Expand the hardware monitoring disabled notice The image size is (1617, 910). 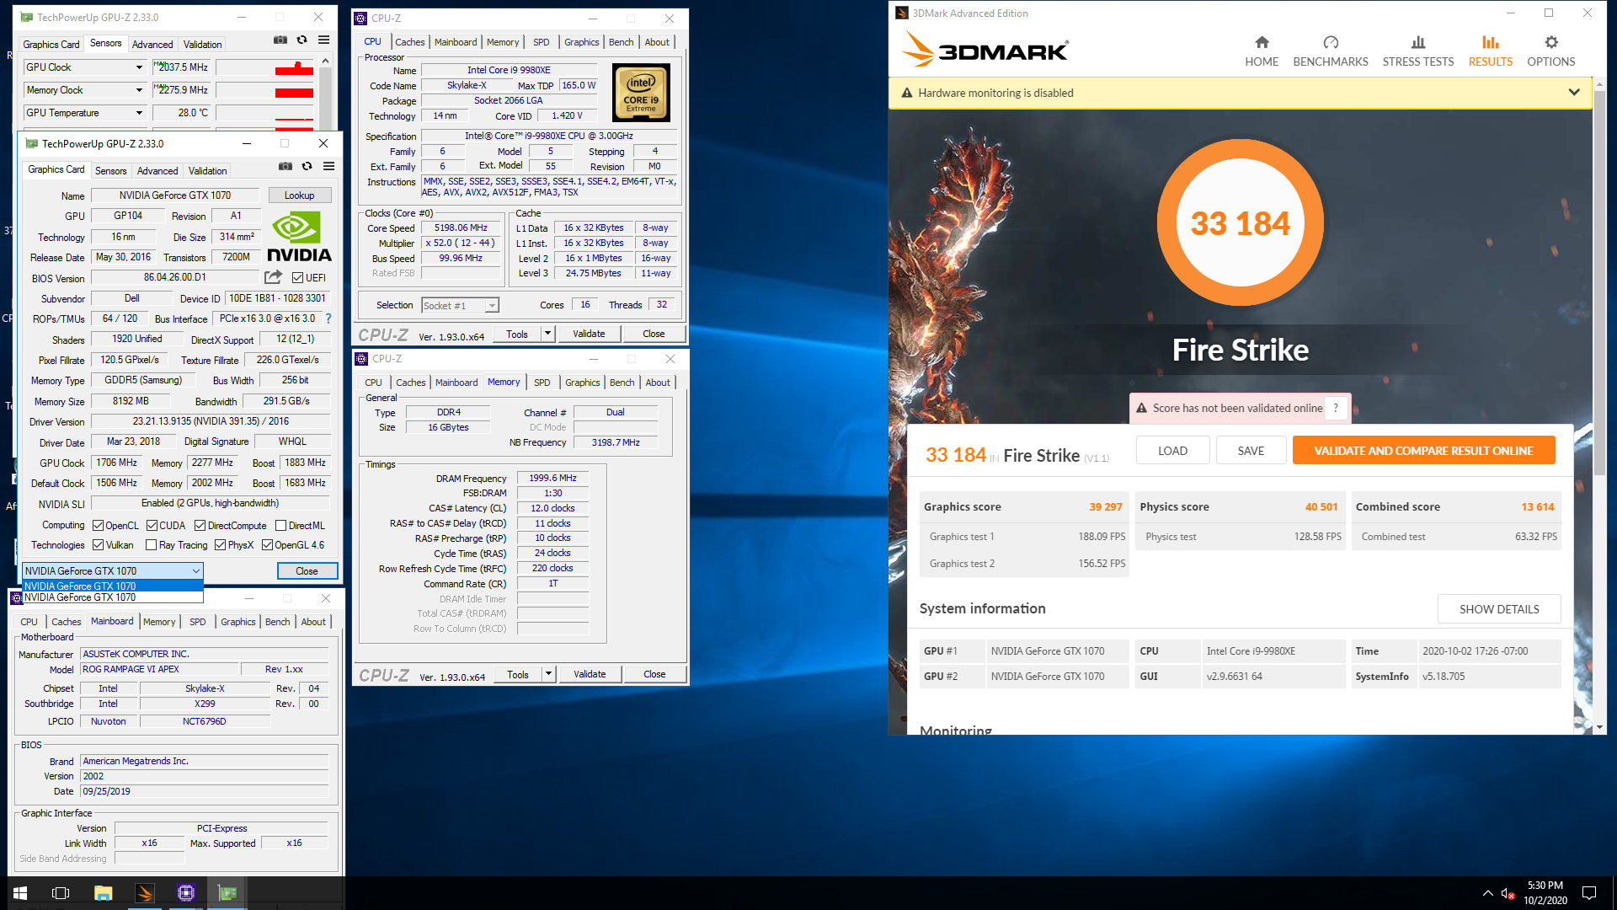point(1574,93)
